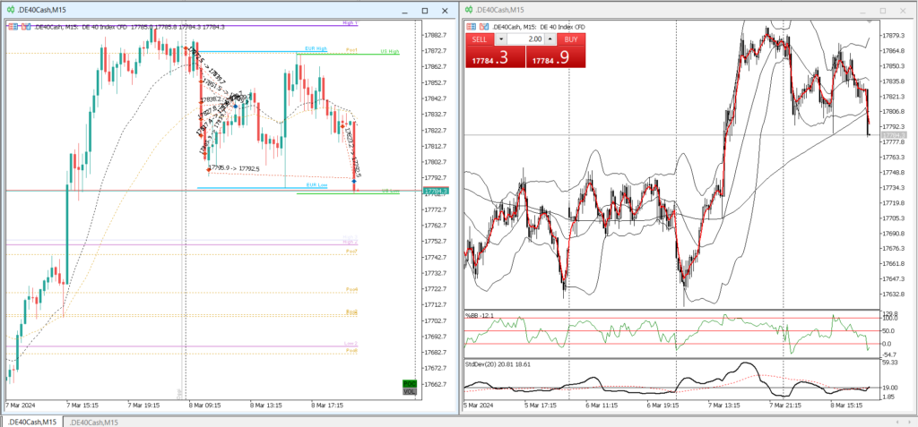The width and height of the screenshot is (918, 427).
Task: Click the 17879.3 price scale label in right chart
Action: tap(894, 36)
